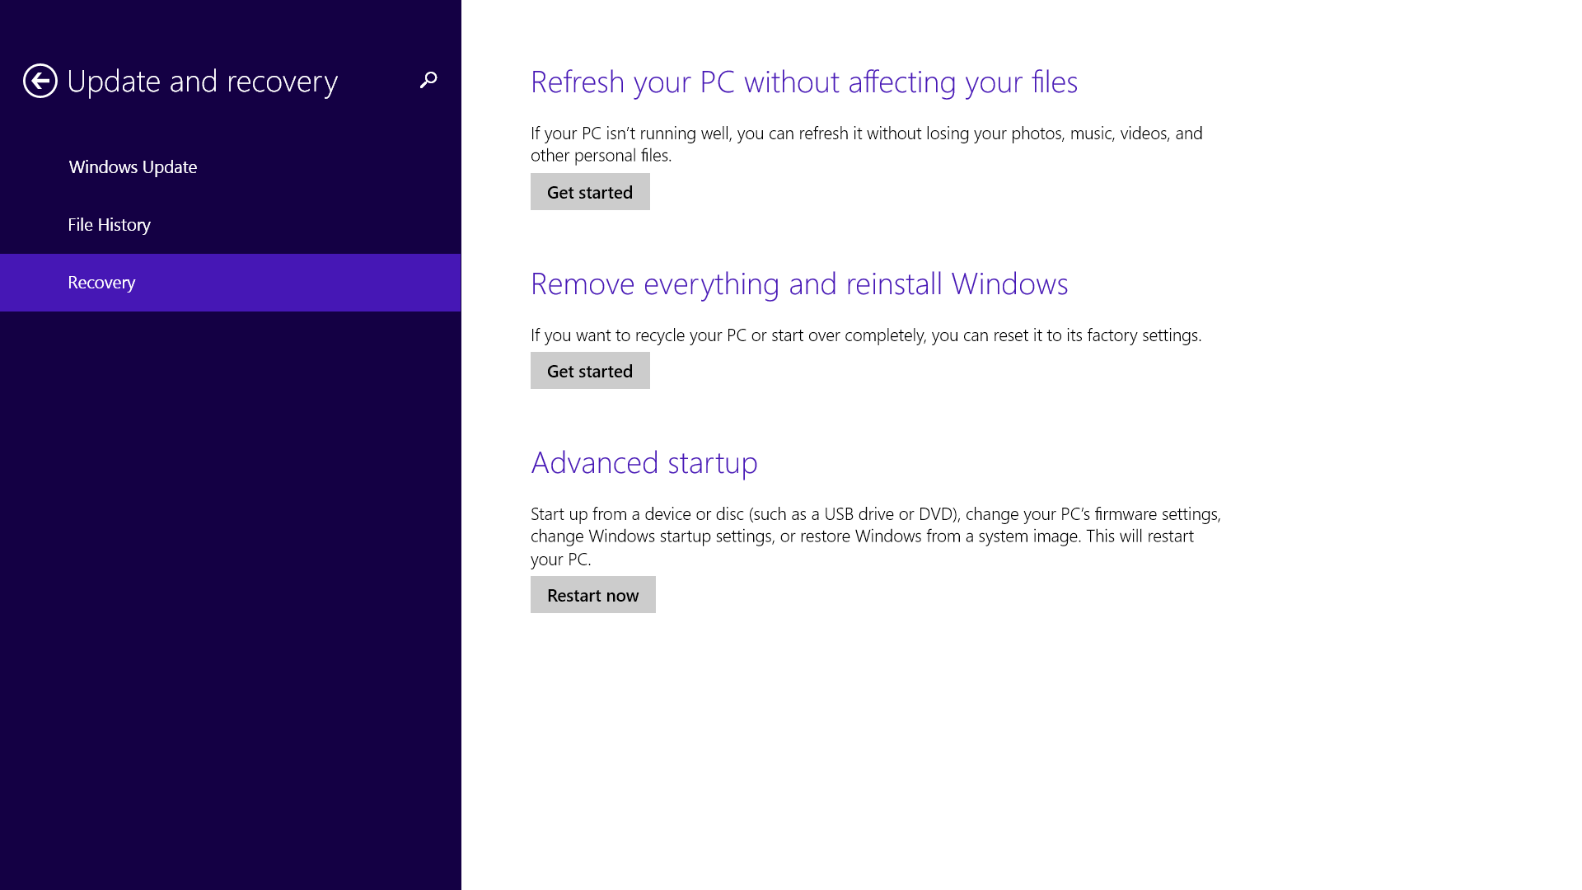Image resolution: width=1582 pixels, height=890 pixels.
Task: Switch to File History settings
Action: (x=109, y=225)
